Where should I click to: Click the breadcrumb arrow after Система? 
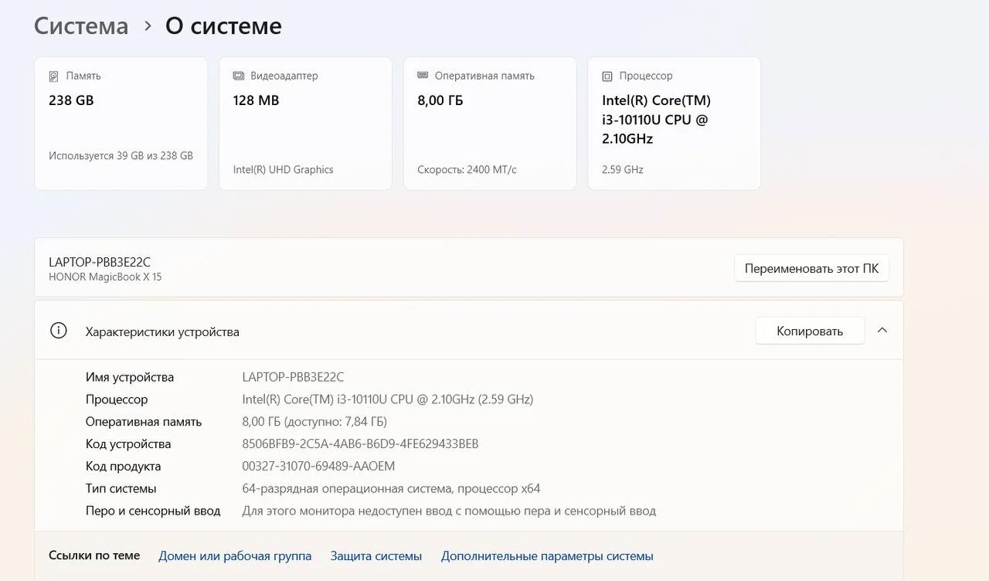pos(148,26)
